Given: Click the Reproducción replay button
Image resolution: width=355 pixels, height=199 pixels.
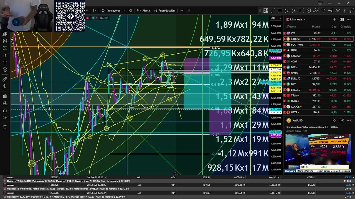Looking at the screenshot, I should point(164,11).
